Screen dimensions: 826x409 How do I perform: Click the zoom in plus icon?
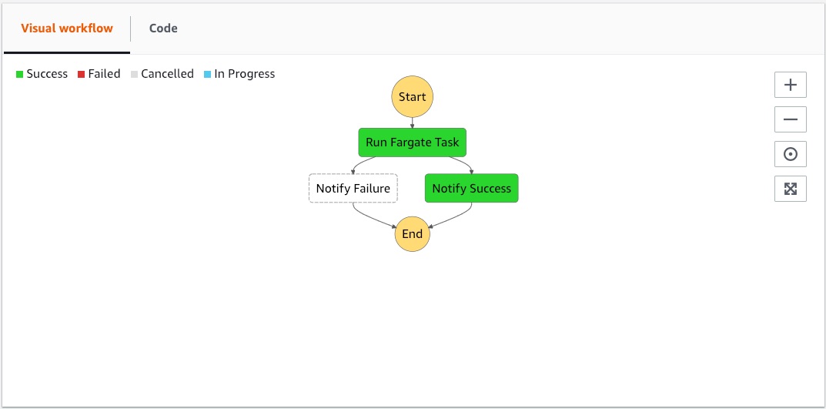tap(790, 85)
